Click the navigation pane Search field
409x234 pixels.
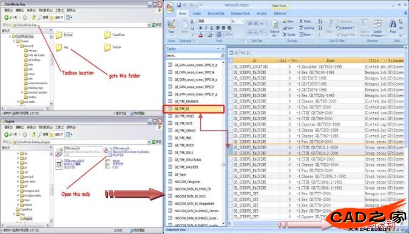point(194,56)
